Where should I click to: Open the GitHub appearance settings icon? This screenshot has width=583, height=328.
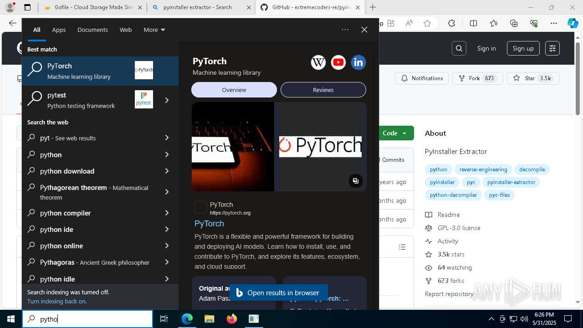pyautogui.click(x=552, y=48)
